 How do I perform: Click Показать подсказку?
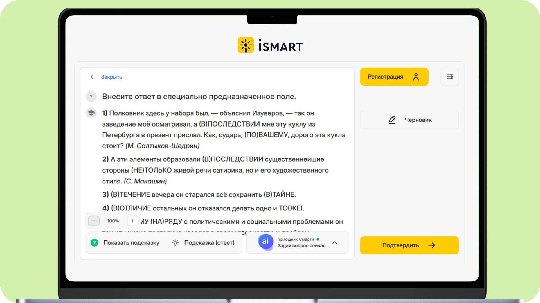pyautogui.click(x=131, y=243)
